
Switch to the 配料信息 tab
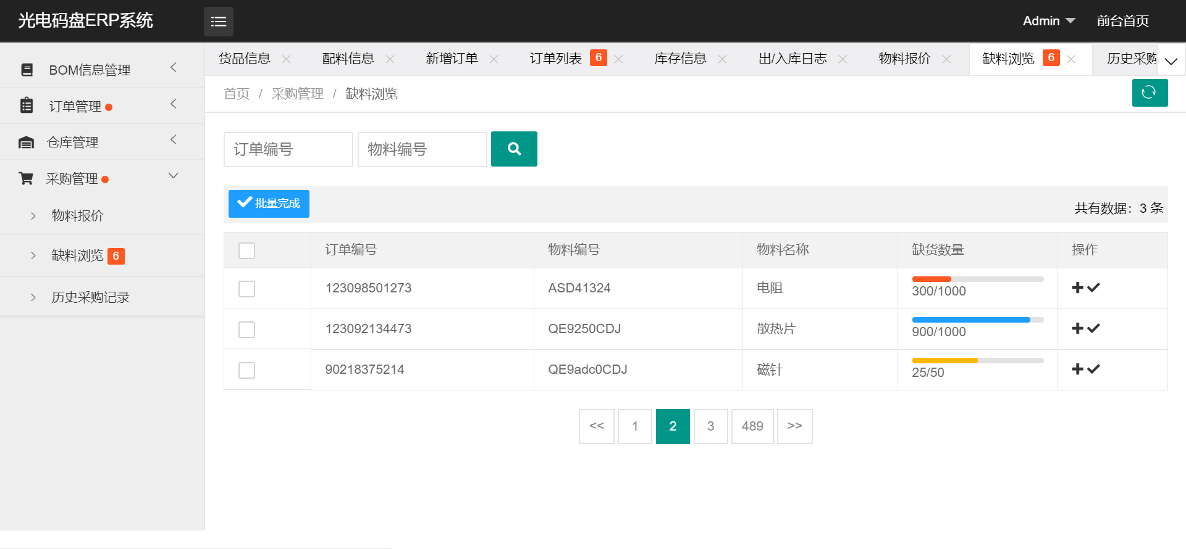pos(348,59)
